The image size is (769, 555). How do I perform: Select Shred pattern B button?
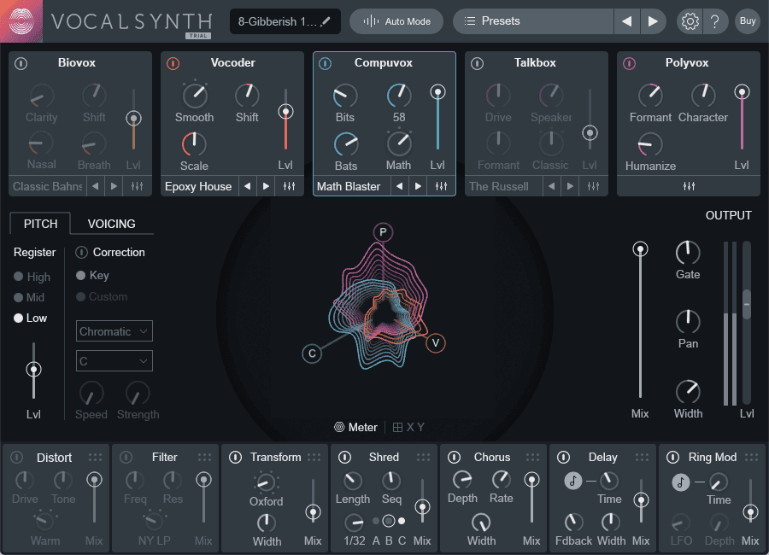point(389,521)
